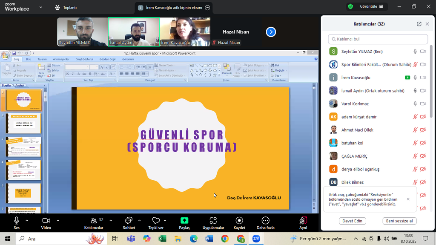Click the Paylaş share screen icon
The height and width of the screenshot is (245, 436).
click(x=184, y=221)
